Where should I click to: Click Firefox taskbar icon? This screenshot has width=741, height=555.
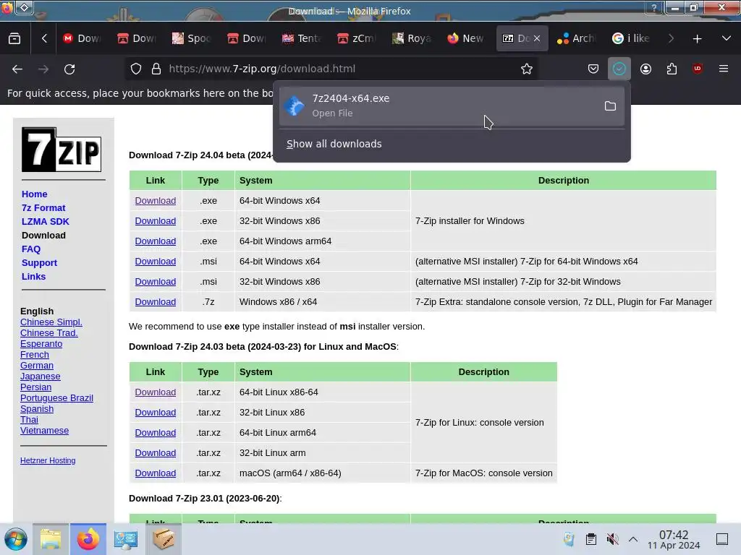point(88,539)
